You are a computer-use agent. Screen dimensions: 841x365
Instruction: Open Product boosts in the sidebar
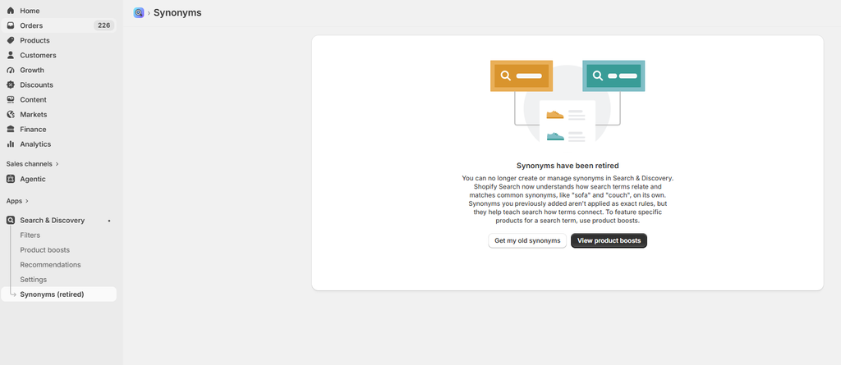coord(45,250)
